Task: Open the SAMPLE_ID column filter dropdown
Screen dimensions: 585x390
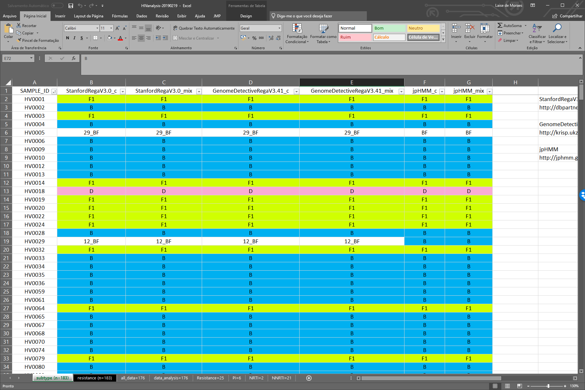Action: pyautogui.click(x=54, y=91)
